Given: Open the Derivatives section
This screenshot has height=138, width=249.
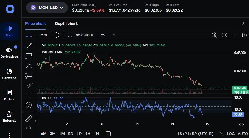Looking at the screenshot, I should (9, 52).
